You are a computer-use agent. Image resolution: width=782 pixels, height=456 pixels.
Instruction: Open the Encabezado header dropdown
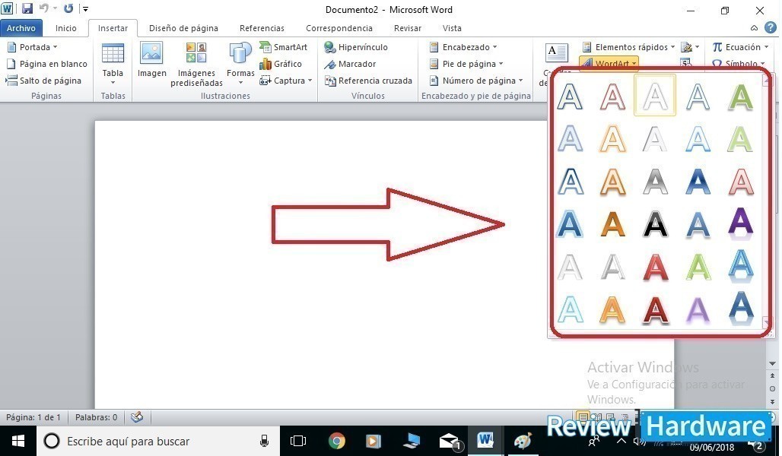point(463,47)
